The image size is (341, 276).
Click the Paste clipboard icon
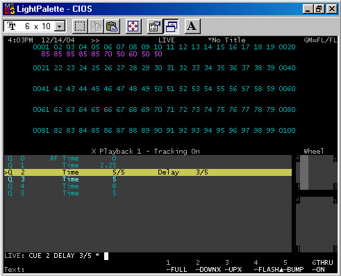coord(112,26)
